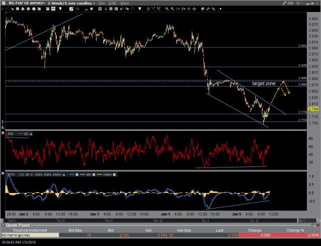Image resolution: width=321 pixels, height=246 pixels.
Task: Click the wrench icon in the chart toolbar
Action: (x=213, y=9)
